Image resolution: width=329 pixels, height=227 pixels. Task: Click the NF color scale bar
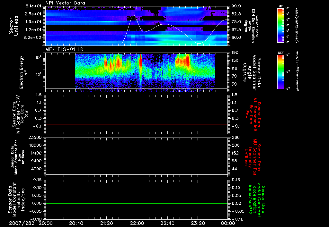click(280, 25)
